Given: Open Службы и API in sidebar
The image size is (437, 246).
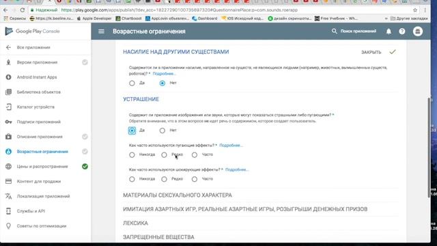Looking at the screenshot, I should click(x=31, y=211).
